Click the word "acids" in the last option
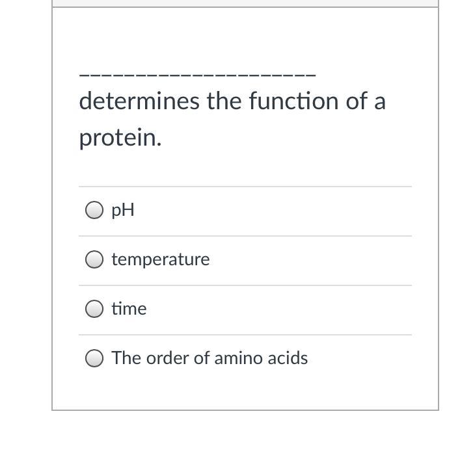Image resolution: width=460 pixels, height=459 pixels. (288, 358)
